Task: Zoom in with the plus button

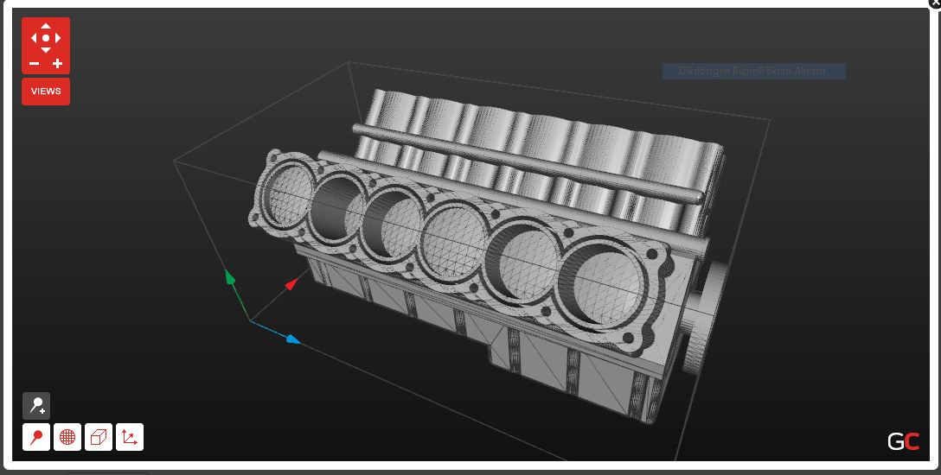Action: coord(58,64)
